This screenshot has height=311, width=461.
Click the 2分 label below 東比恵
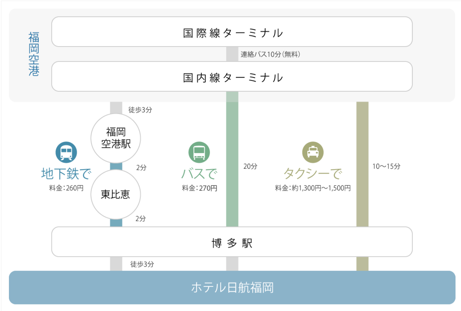click(141, 218)
